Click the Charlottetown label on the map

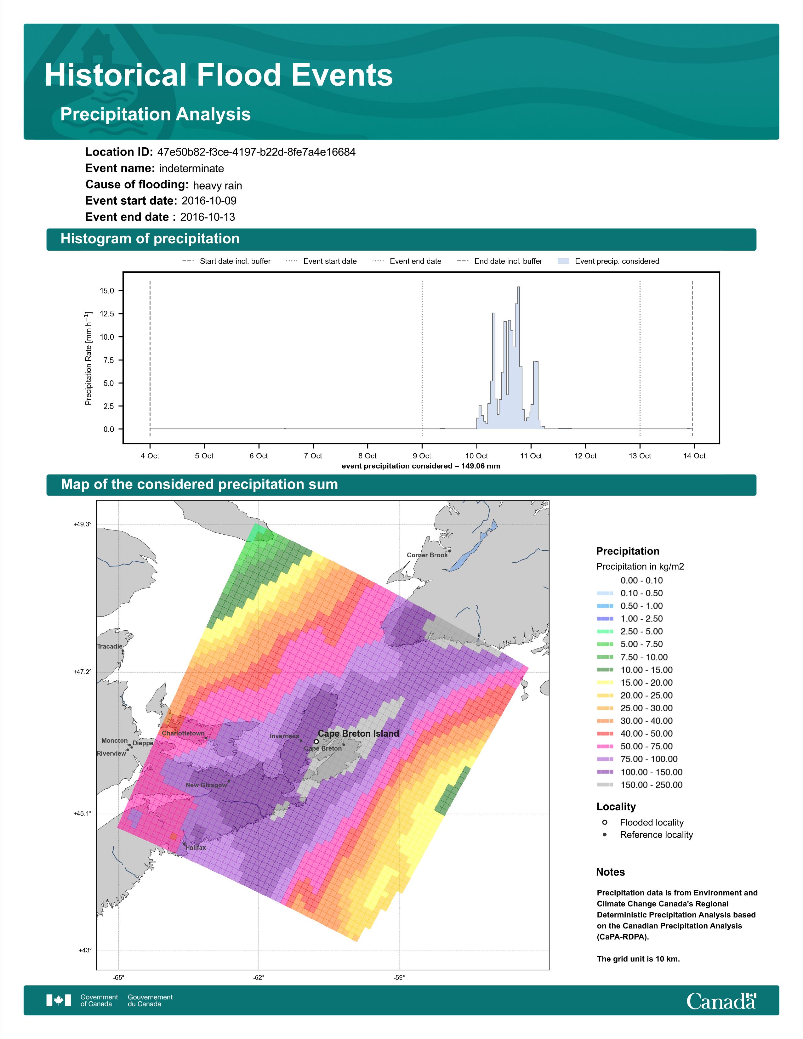183,733
